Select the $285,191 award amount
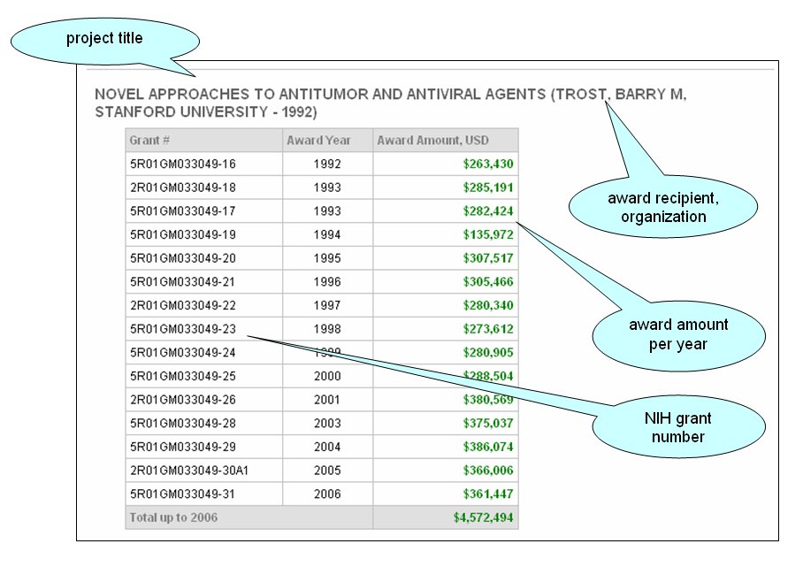This screenshot has height=582, width=803. pos(488,188)
